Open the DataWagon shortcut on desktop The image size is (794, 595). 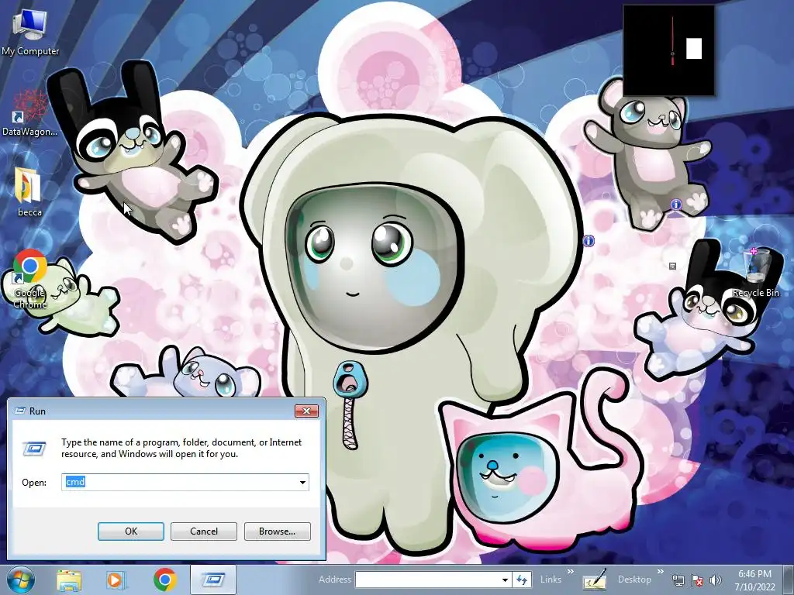[30, 113]
